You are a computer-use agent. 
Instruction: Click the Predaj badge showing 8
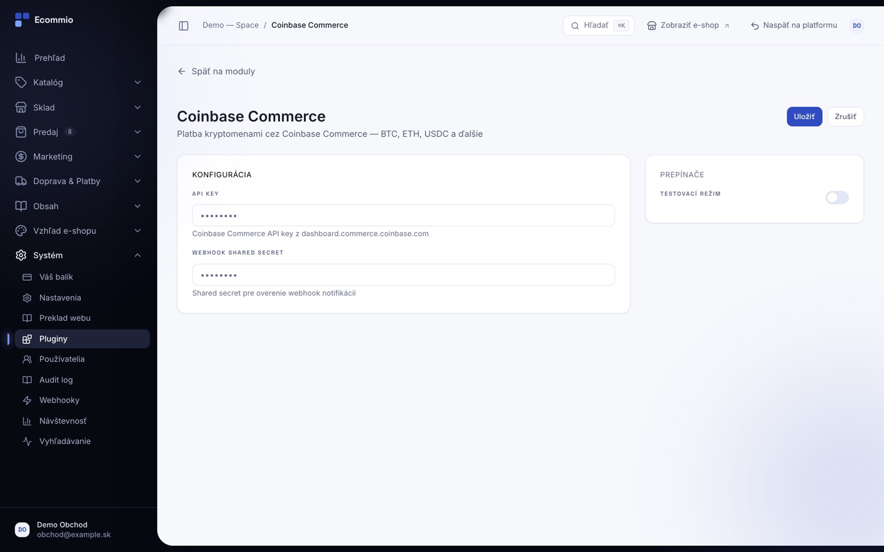(x=70, y=132)
